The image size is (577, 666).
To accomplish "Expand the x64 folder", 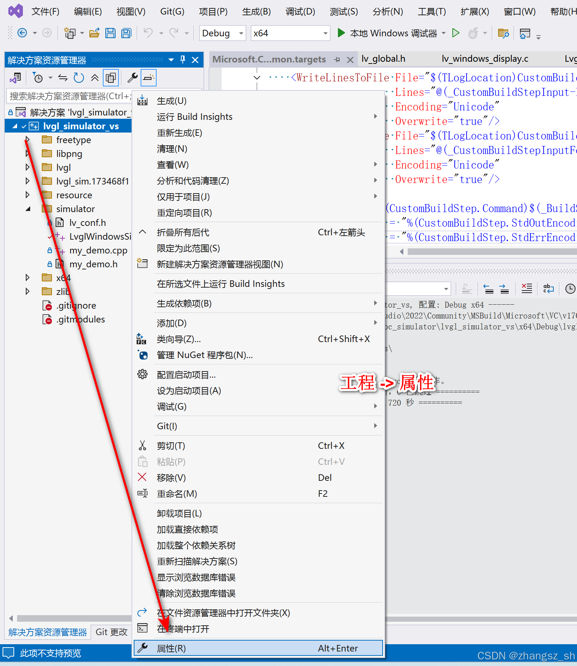I will tap(27, 277).
